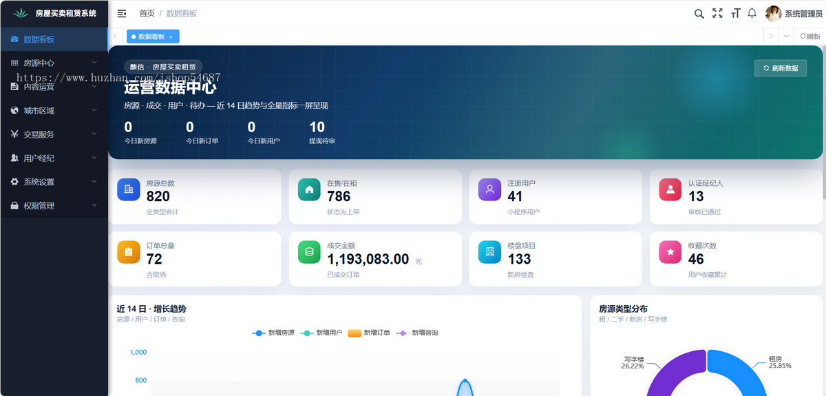This screenshot has height=396, width=826.
Task: Click the 提现待审 count 10
Action: tap(317, 127)
